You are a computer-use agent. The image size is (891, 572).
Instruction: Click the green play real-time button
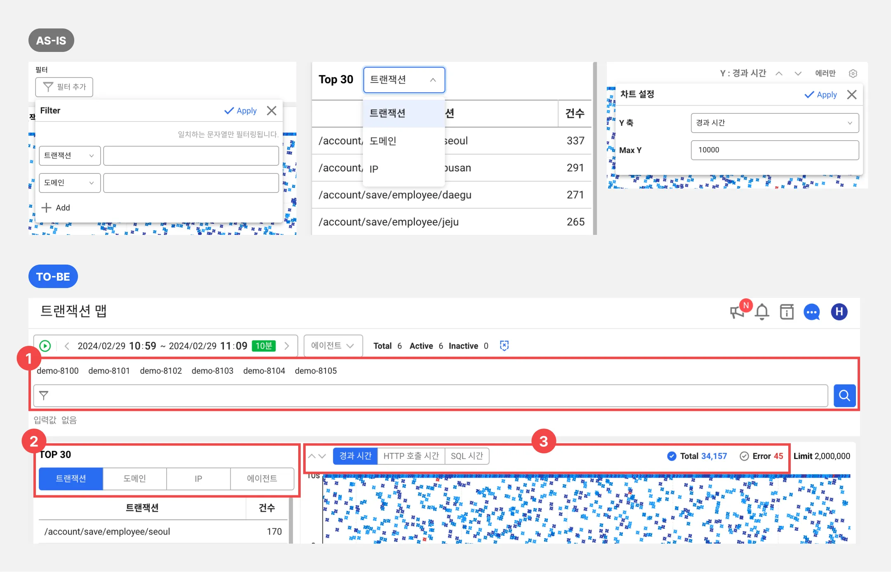click(45, 346)
